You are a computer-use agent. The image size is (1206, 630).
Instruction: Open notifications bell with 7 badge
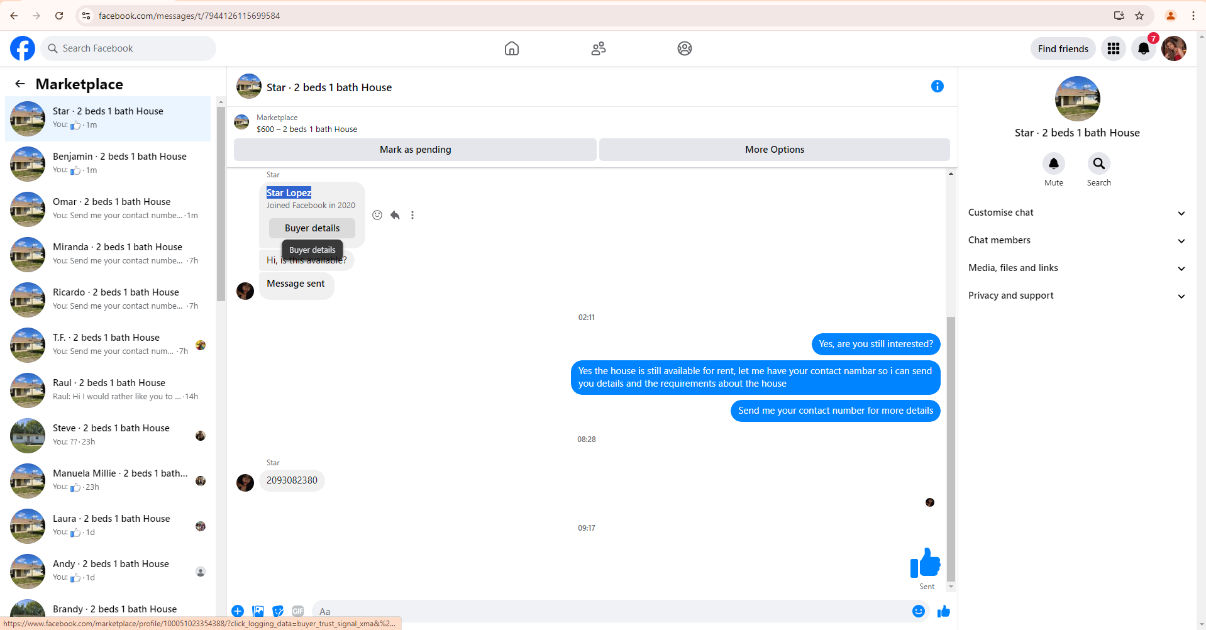1144,48
